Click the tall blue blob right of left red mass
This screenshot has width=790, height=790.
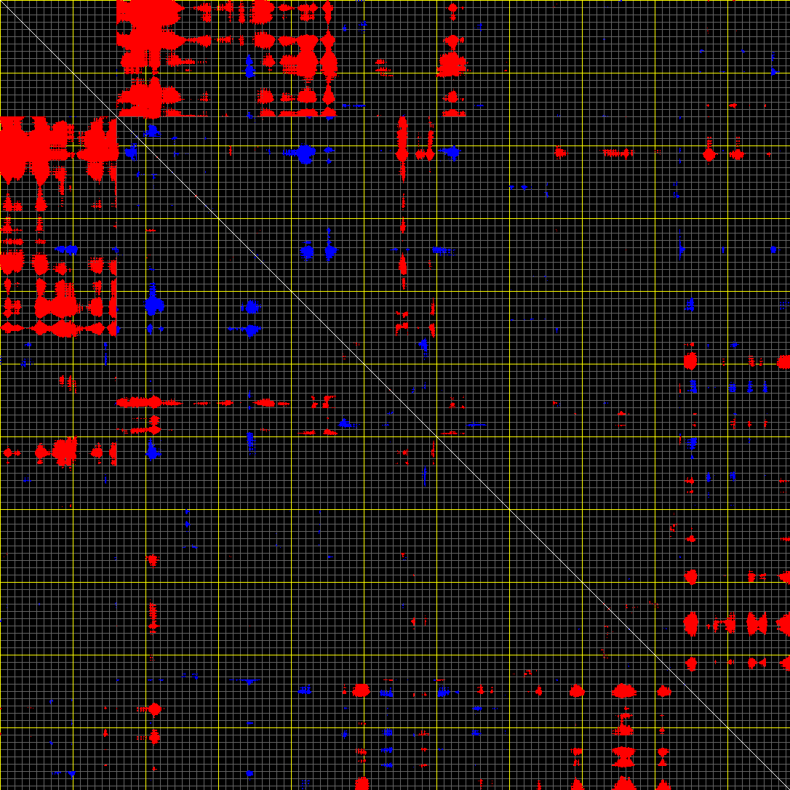153,303
